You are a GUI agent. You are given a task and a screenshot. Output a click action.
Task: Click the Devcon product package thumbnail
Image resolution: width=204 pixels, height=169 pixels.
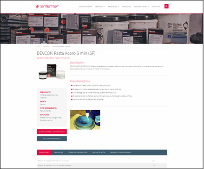pos(52,72)
